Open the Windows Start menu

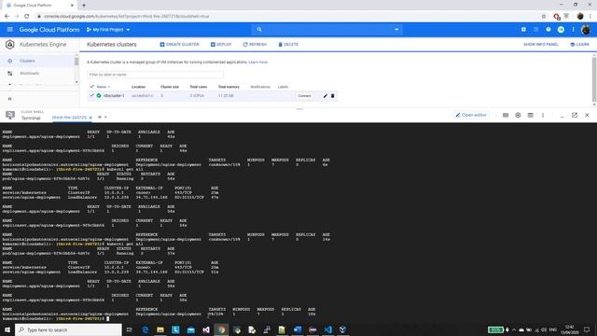coord(7,329)
